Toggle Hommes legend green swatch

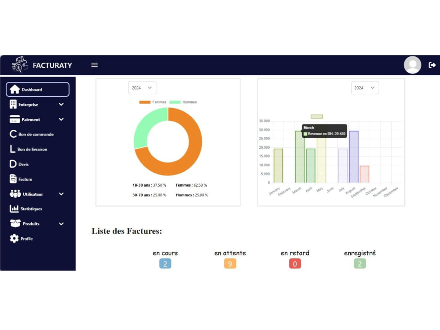coord(175,102)
